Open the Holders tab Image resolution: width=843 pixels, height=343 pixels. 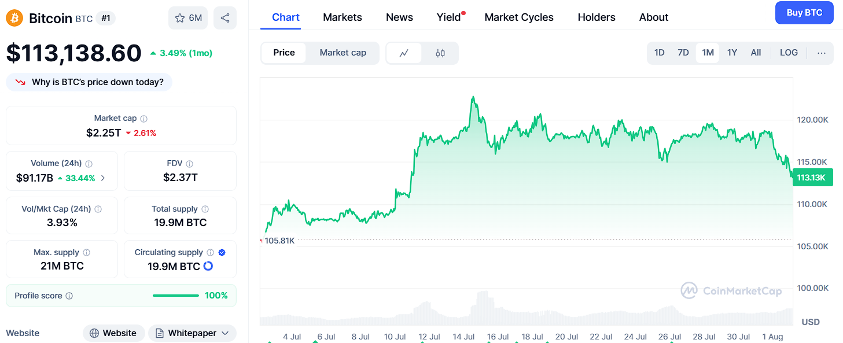coord(597,17)
